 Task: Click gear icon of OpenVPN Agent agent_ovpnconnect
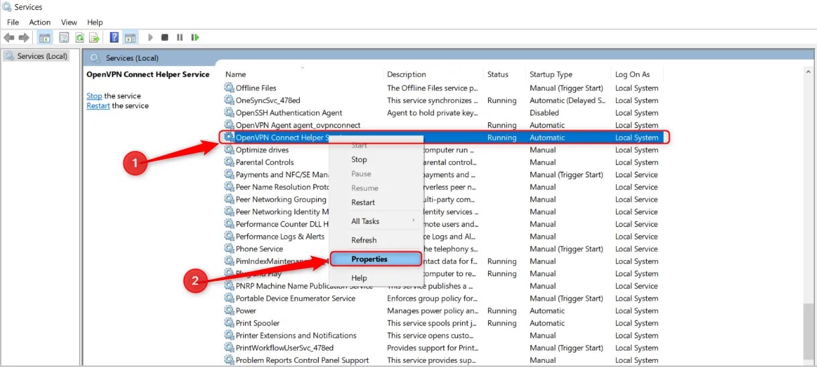[229, 125]
